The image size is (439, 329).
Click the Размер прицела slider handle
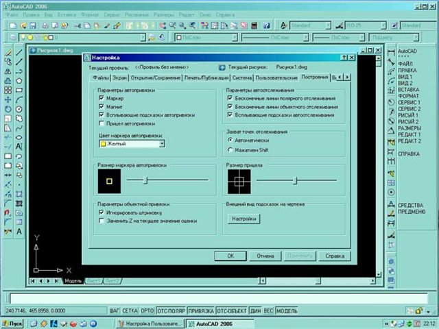click(x=295, y=181)
